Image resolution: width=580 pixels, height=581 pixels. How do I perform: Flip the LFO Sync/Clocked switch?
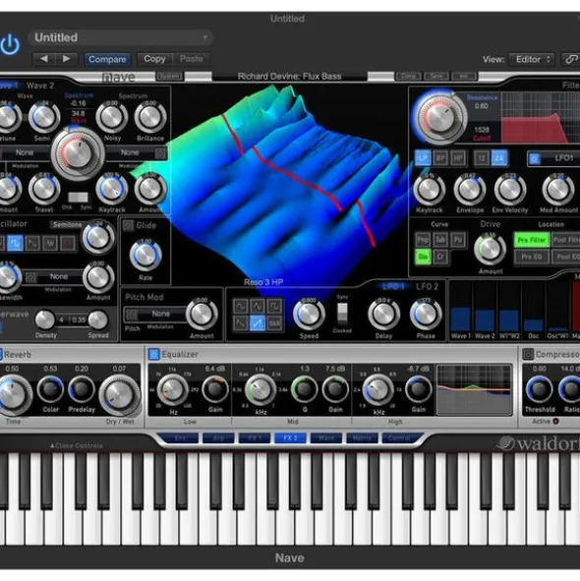tap(342, 313)
